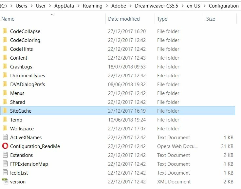This screenshot has width=241, height=189.
Task: Click the Opera Web Docu... type cell
Action: [x=177, y=146]
